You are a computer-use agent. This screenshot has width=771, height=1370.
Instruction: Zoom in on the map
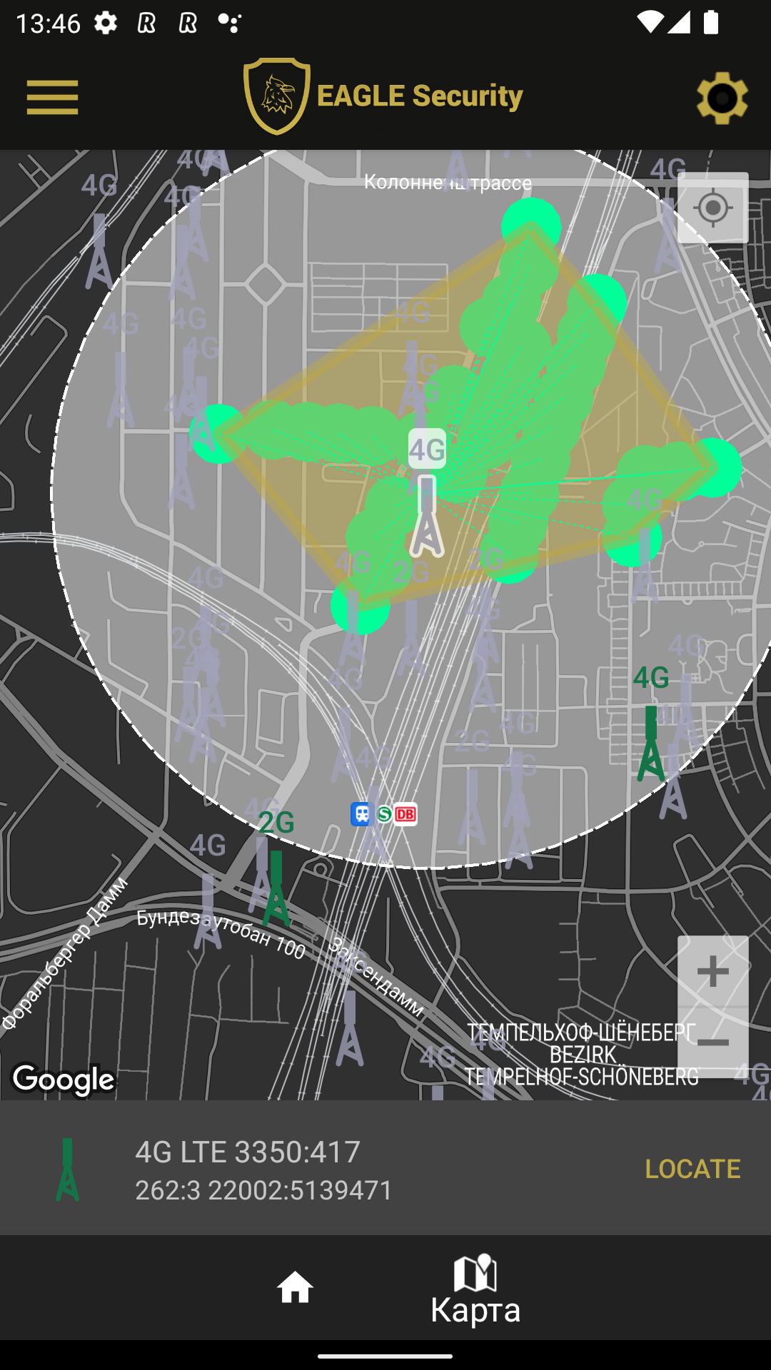712,971
